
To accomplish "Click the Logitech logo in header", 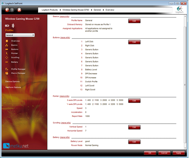I will (179, 10).
